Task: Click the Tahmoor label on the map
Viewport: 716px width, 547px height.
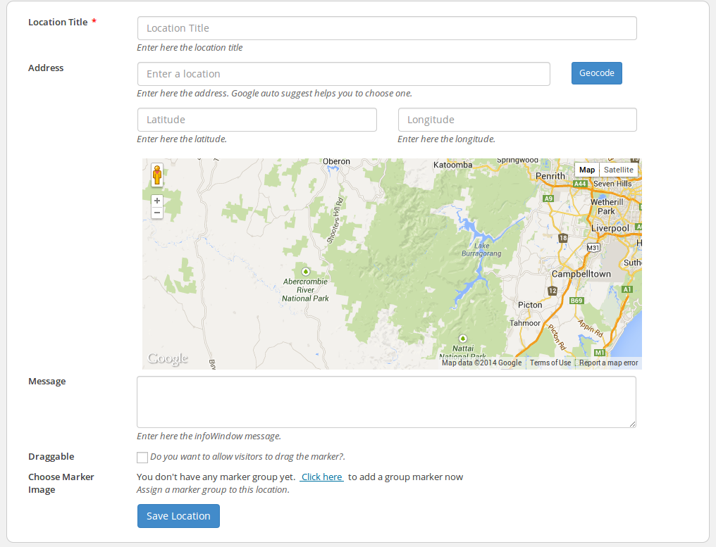Action: point(525,323)
